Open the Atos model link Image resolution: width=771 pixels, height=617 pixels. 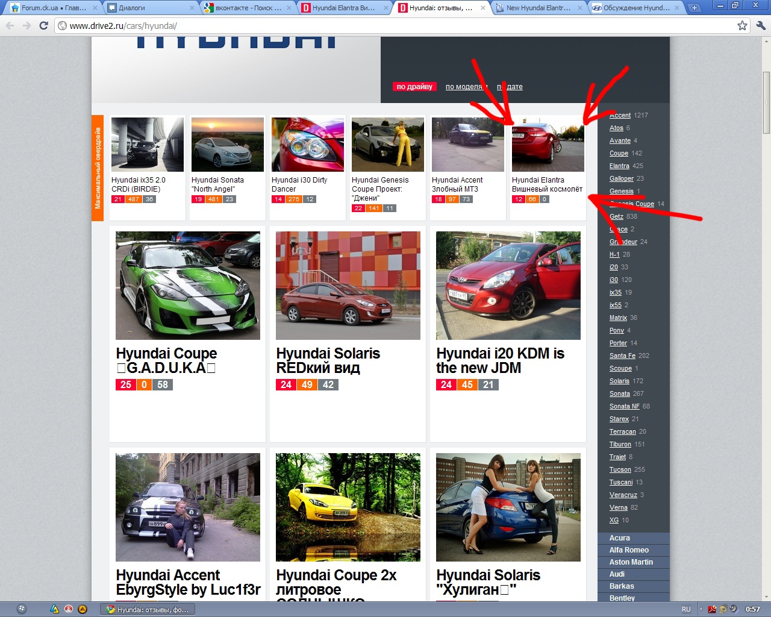(616, 128)
